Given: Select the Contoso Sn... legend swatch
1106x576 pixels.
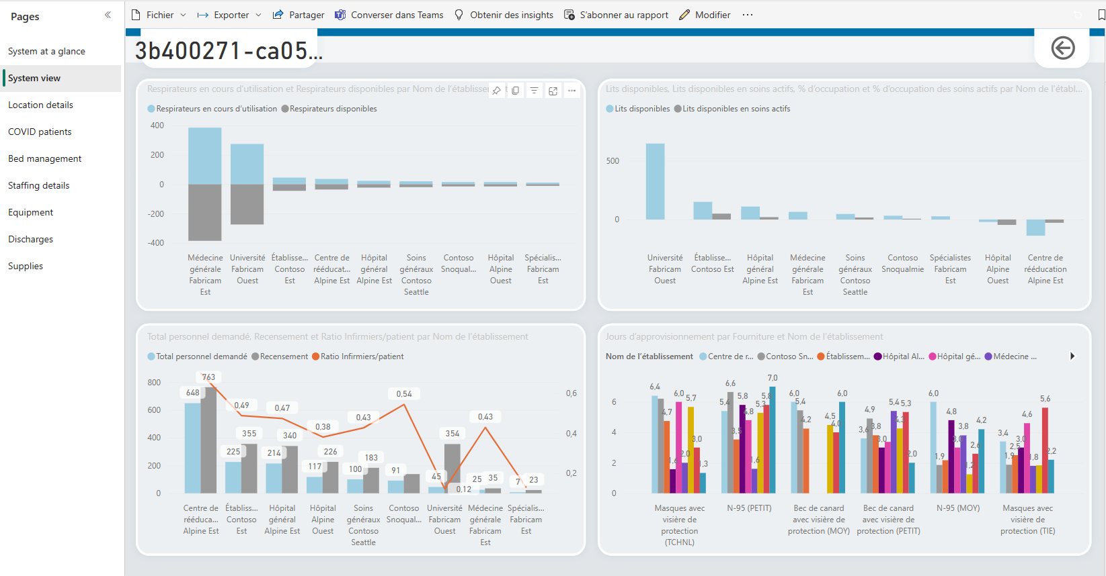Looking at the screenshot, I should click(761, 356).
